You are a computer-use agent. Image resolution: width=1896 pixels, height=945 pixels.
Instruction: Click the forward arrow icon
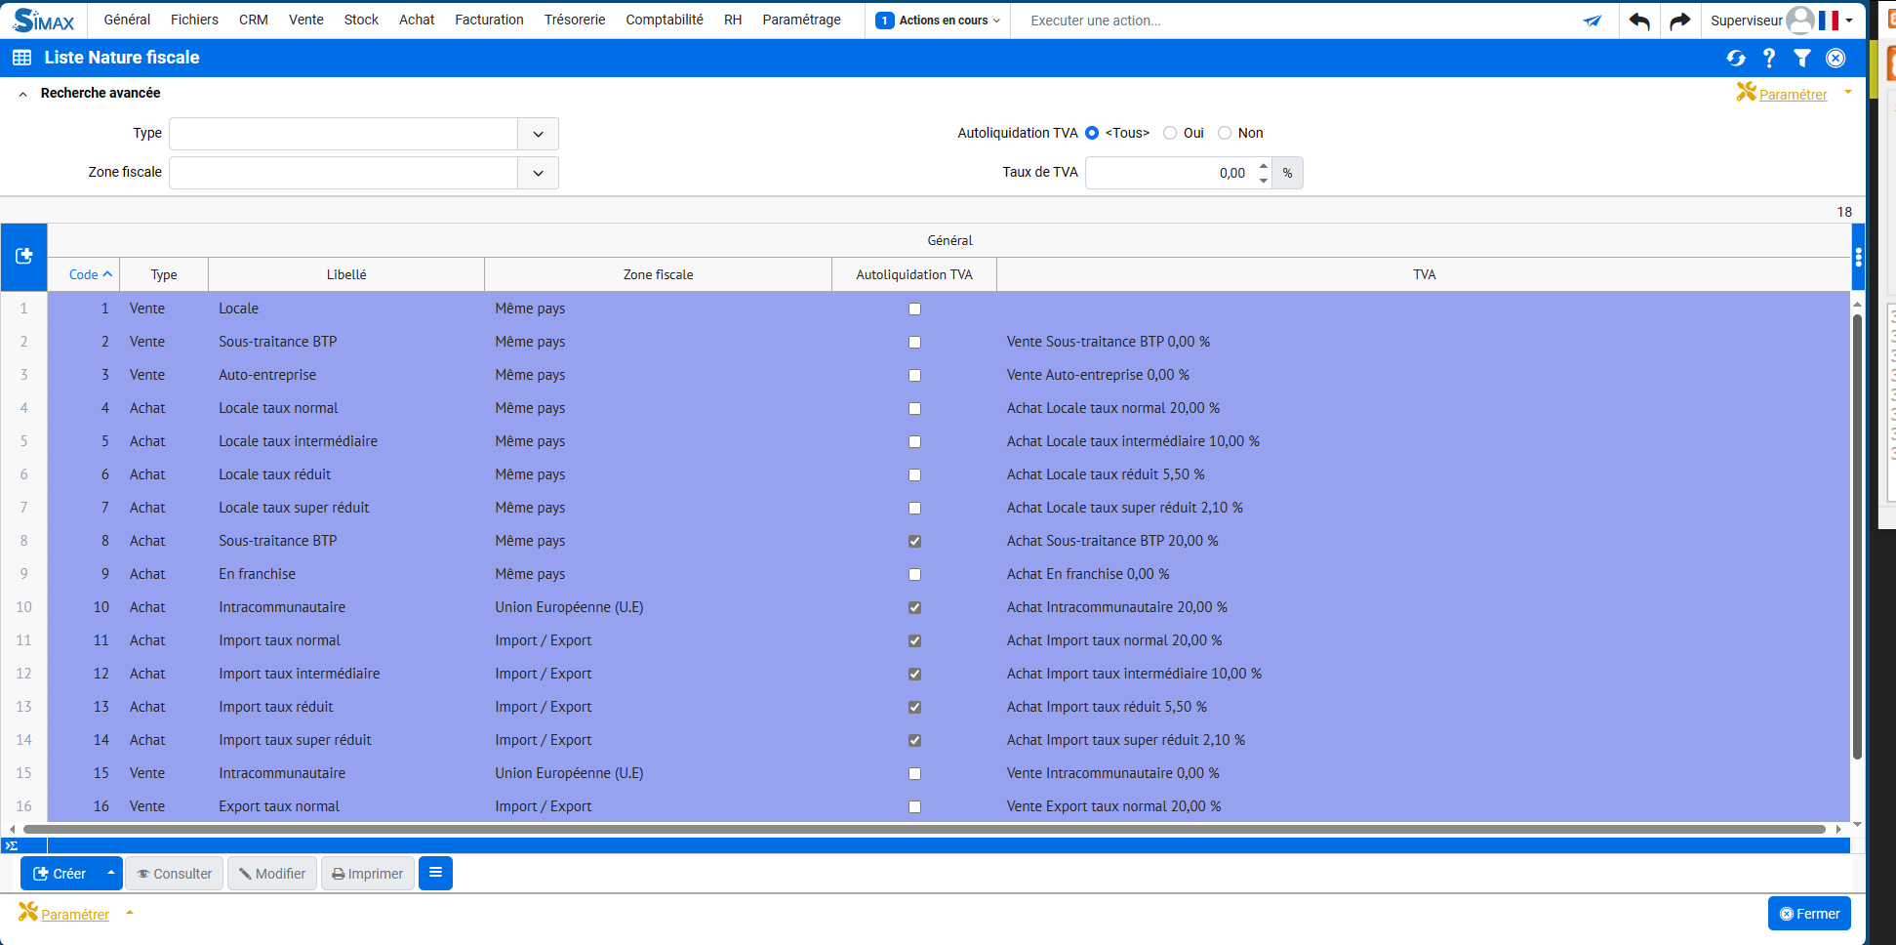pos(1679,21)
